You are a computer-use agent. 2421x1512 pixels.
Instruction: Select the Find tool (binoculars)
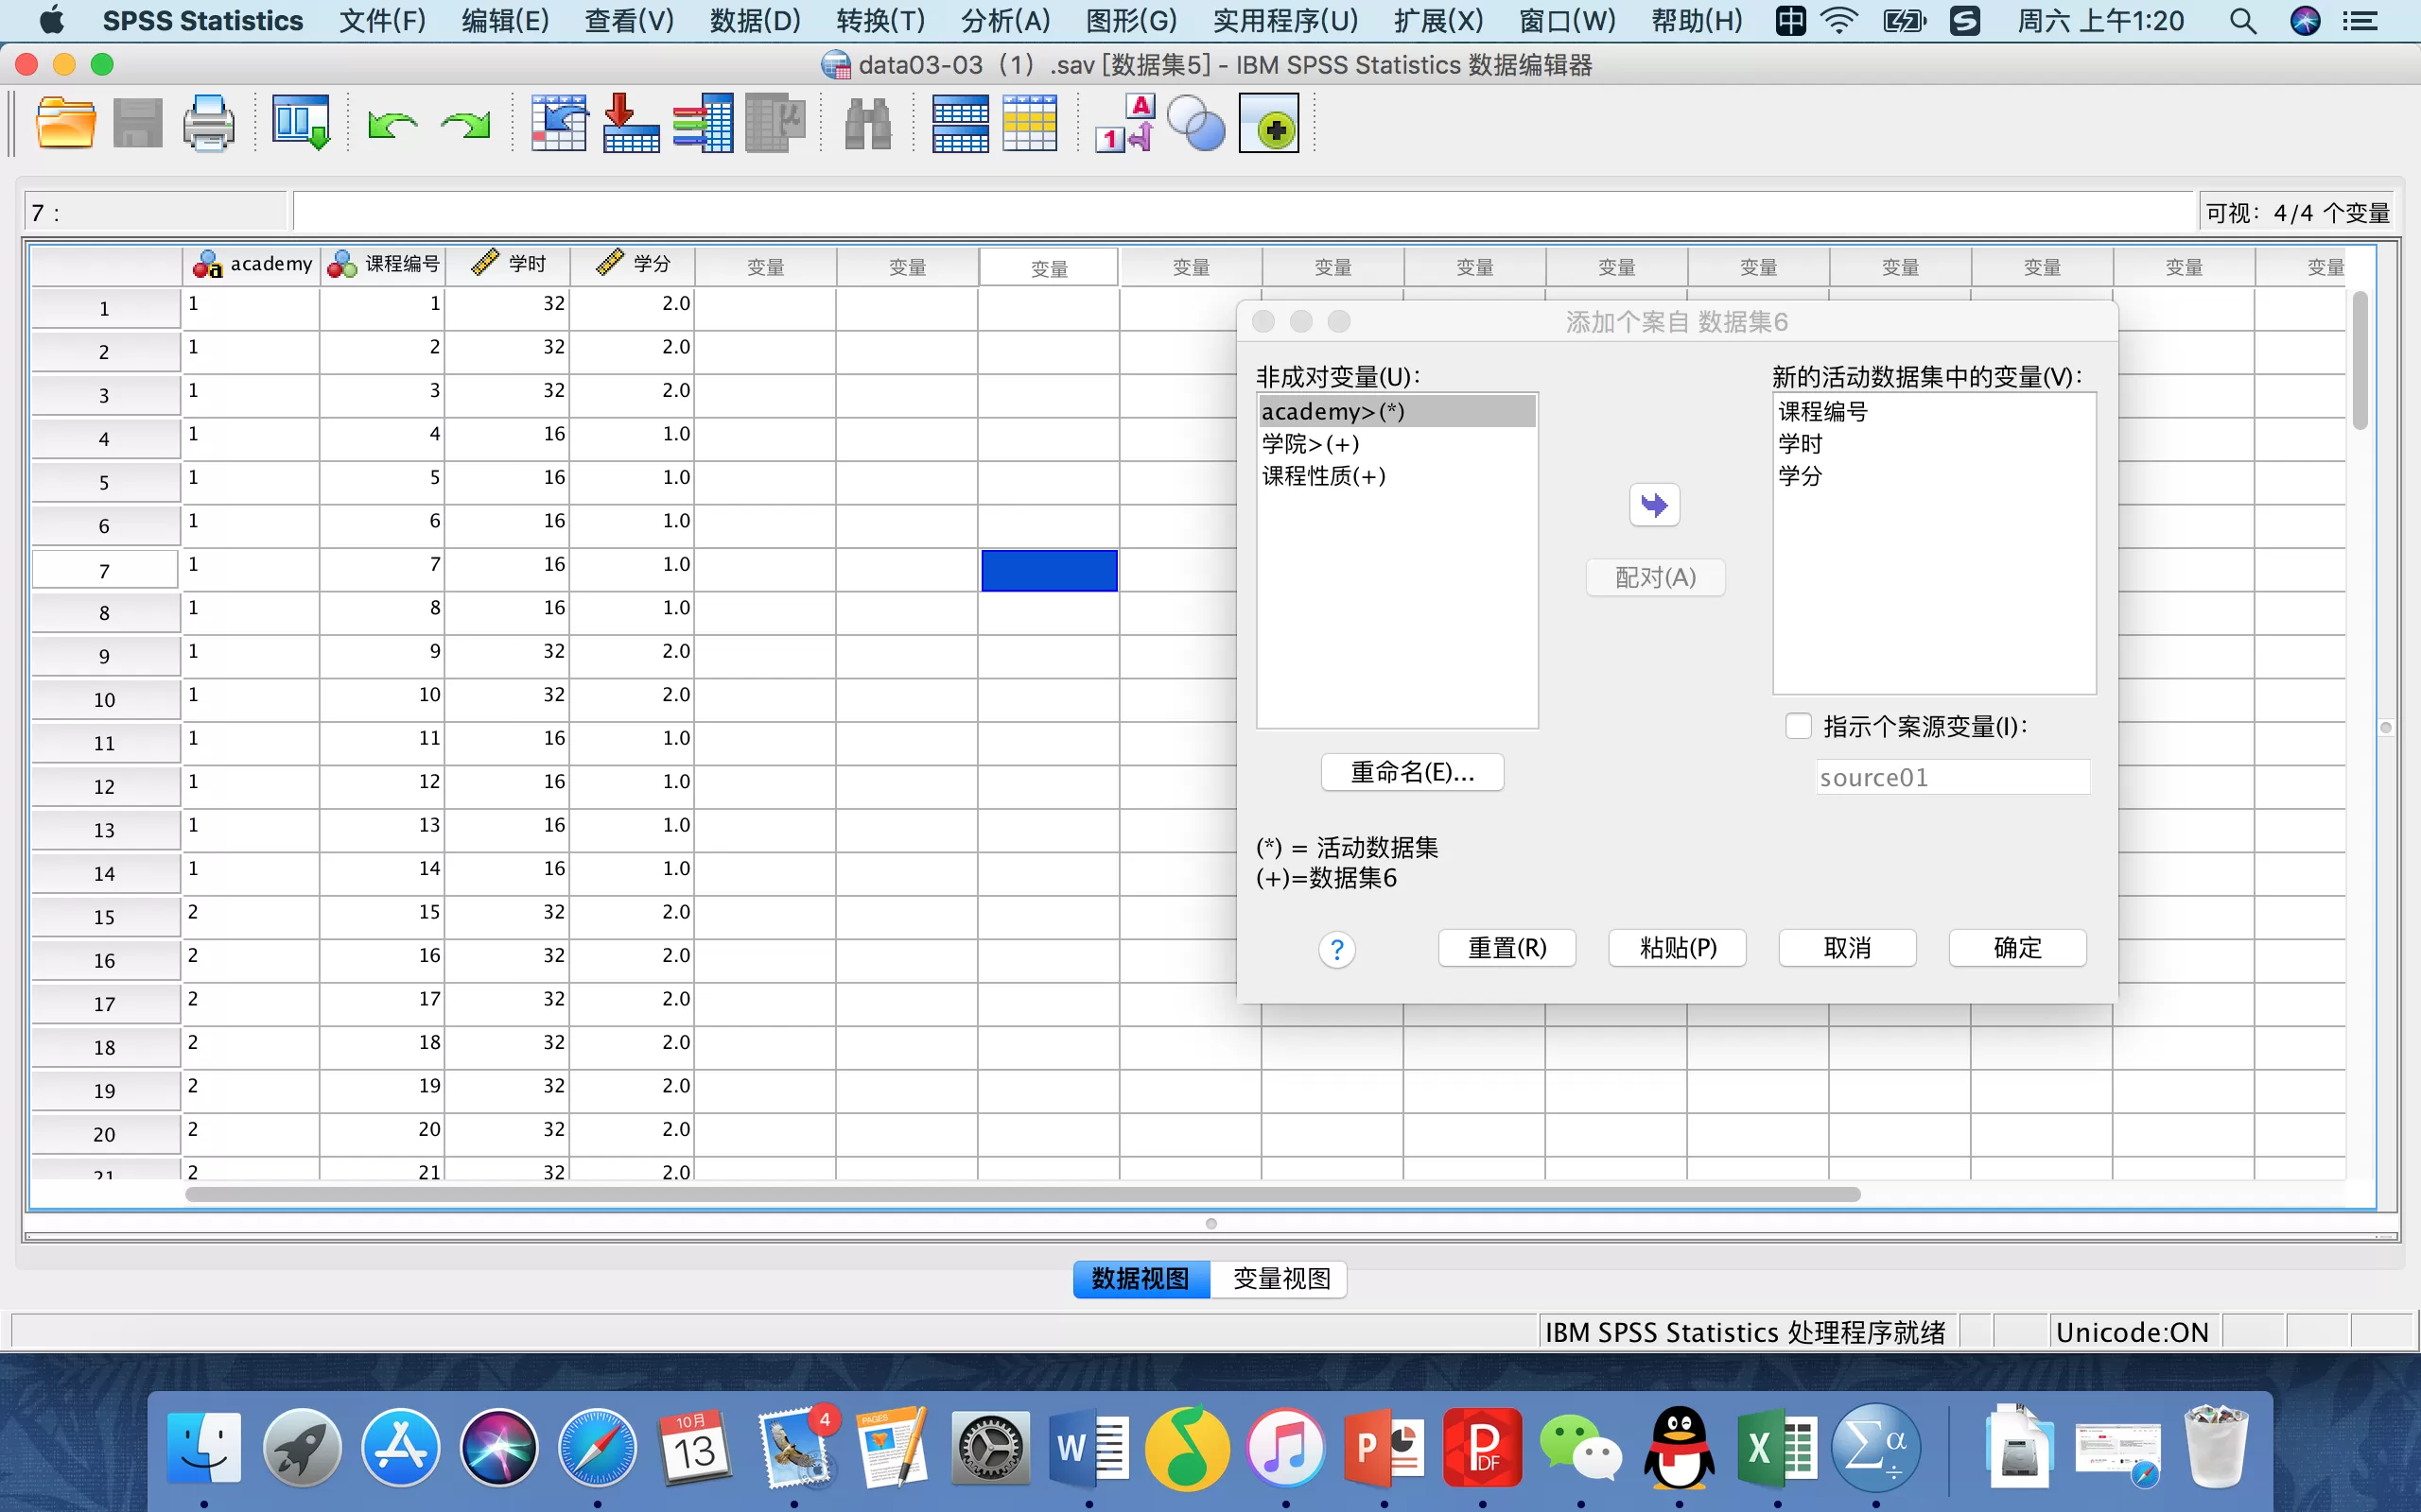pos(866,122)
